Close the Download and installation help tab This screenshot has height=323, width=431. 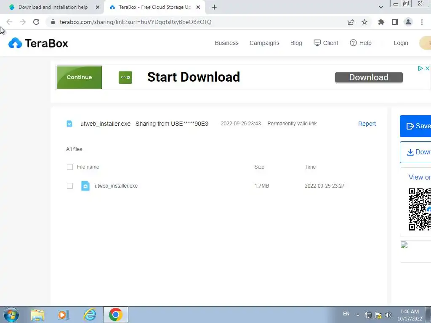click(x=98, y=7)
